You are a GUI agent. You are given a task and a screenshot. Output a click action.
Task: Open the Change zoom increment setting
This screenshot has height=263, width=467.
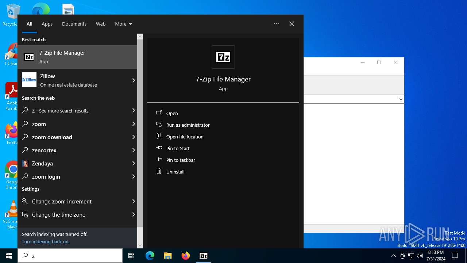pos(75,201)
